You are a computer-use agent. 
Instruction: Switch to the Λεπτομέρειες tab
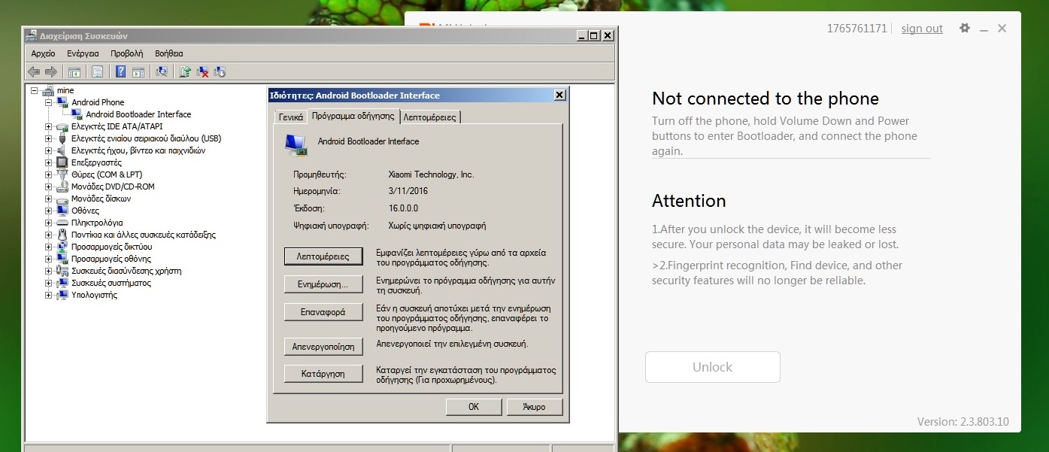pyautogui.click(x=429, y=117)
